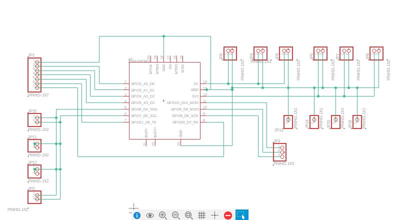Select the JP13 single-pin header symbol
The image size is (414, 220).
288,122
